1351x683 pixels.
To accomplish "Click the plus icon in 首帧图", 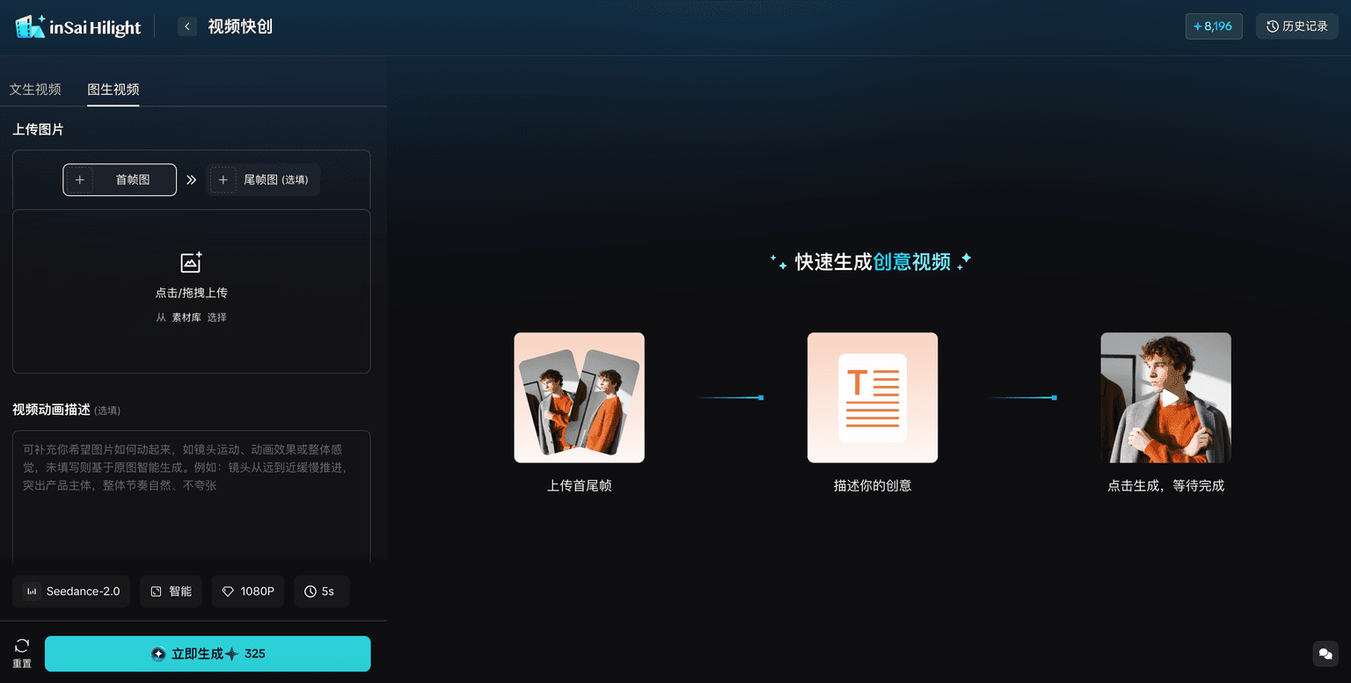I will 79,180.
